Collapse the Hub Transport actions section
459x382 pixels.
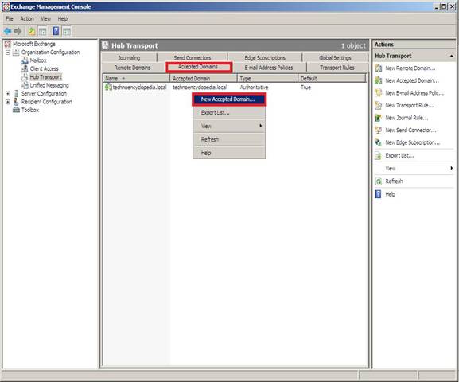[451, 56]
